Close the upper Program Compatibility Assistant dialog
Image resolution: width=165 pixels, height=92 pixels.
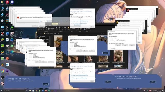[x=92, y=27]
